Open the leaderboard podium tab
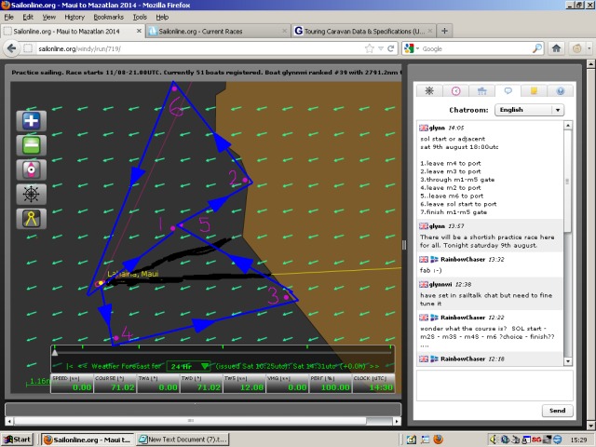Screen dimensions: 596x447 tap(482, 91)
